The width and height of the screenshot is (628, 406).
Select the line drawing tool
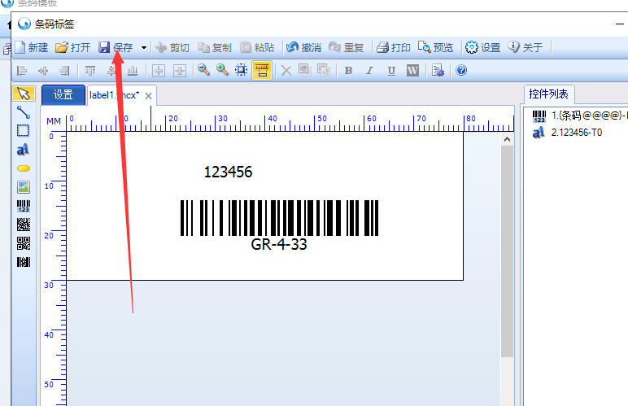[23, 112]
